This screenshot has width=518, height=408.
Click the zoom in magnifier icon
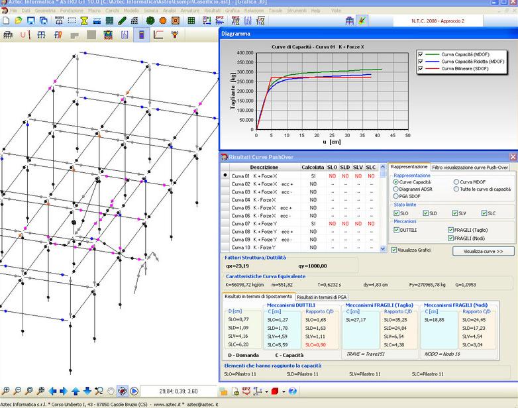coord(6,391)
